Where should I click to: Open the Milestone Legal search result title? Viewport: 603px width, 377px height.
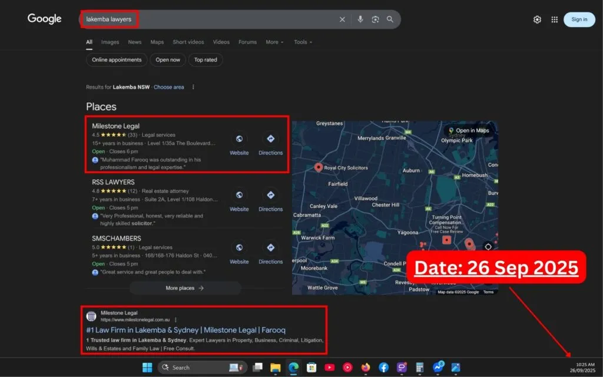185,330
